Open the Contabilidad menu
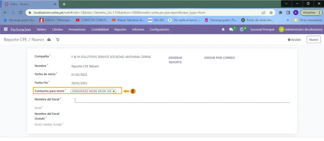 coord(100,29)
